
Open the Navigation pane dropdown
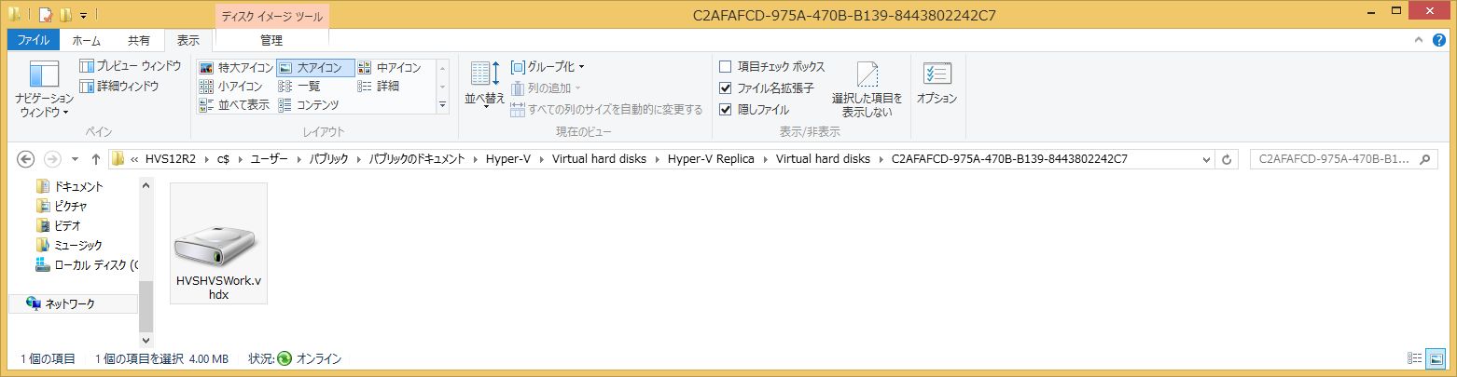click(44, 90)
